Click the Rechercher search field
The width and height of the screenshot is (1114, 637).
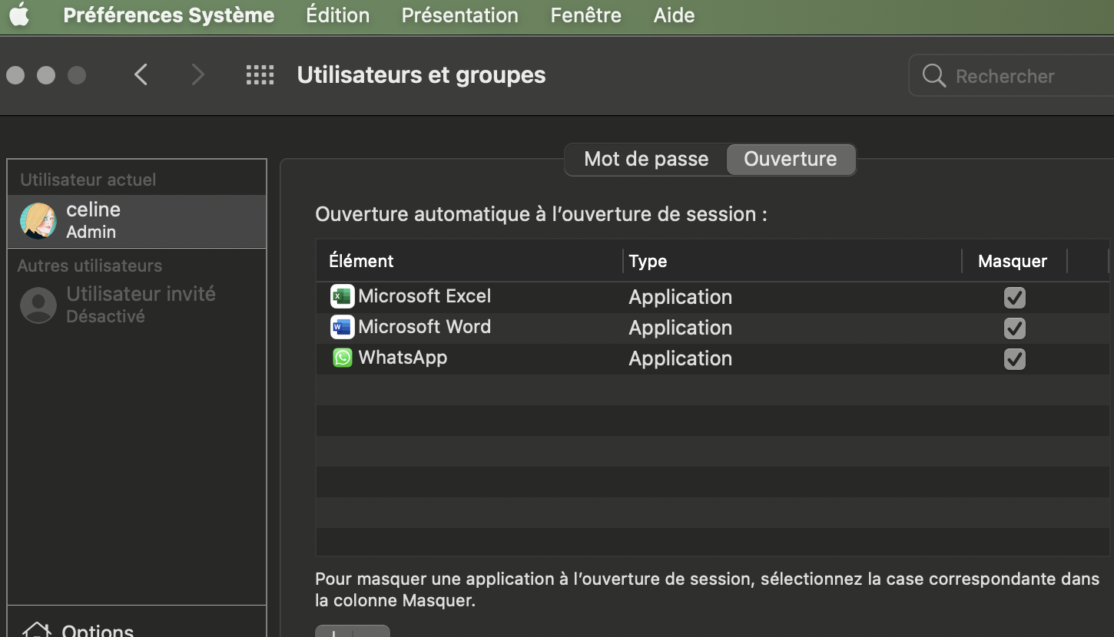(x=1014, y=76)
